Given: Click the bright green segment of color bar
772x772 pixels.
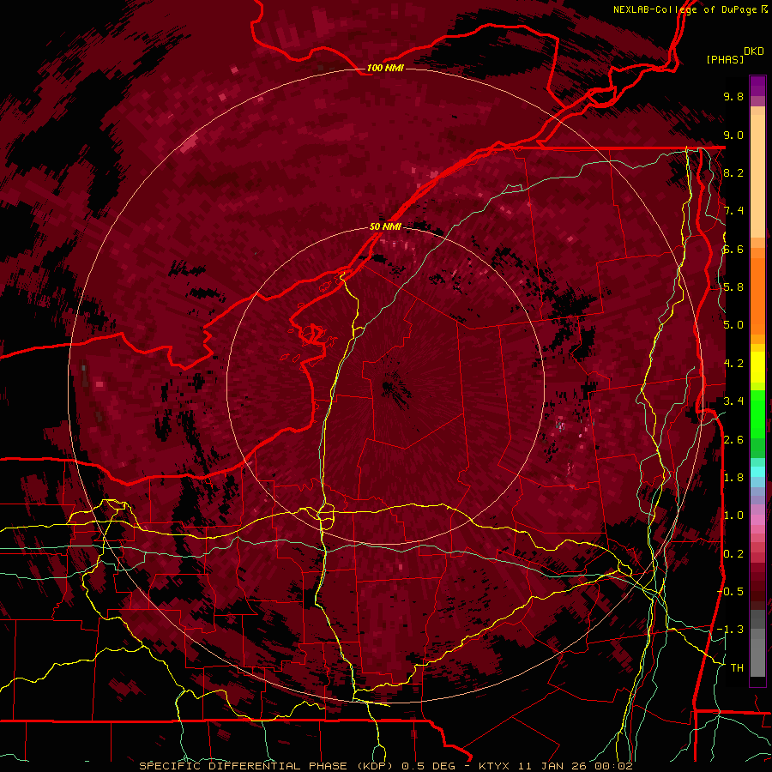Looking at the screenshot, I should (x=757, y=413).
